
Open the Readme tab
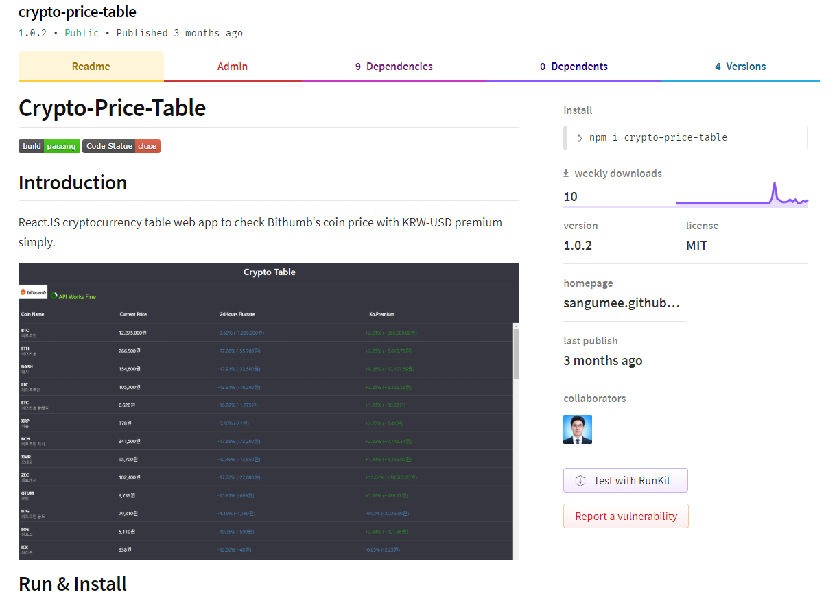pos(91,67)
